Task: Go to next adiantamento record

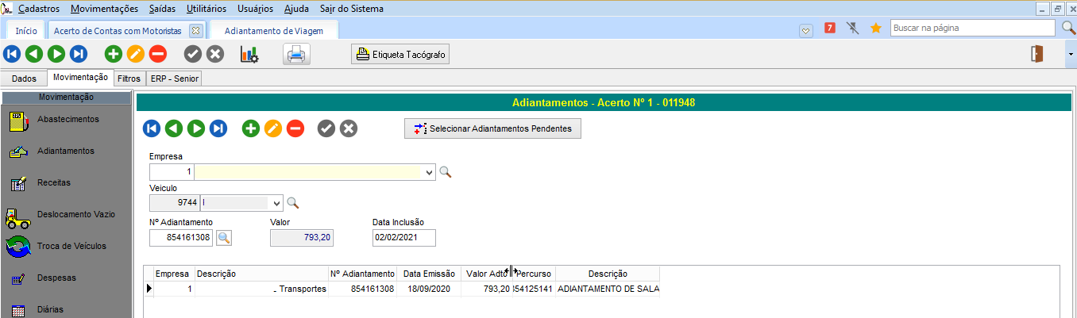Action: click(195, 128)
